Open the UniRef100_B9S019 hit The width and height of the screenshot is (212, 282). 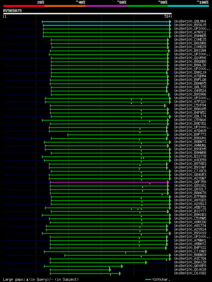pyautogui.click(x=190, y=233)
